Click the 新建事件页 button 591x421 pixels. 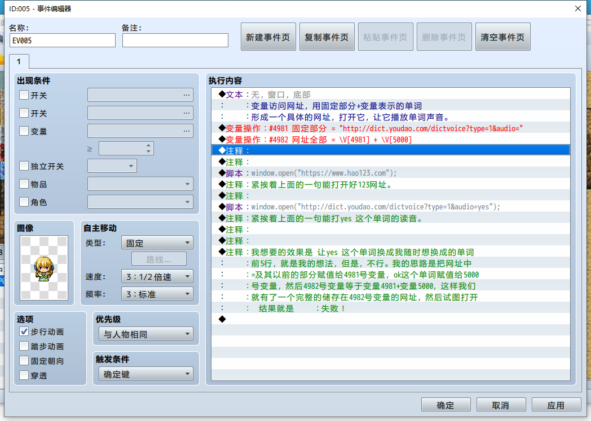(x=268, y=37)
